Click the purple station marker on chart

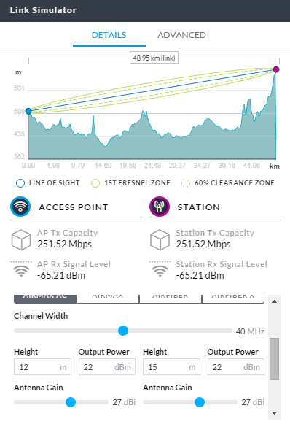[276, 69]
